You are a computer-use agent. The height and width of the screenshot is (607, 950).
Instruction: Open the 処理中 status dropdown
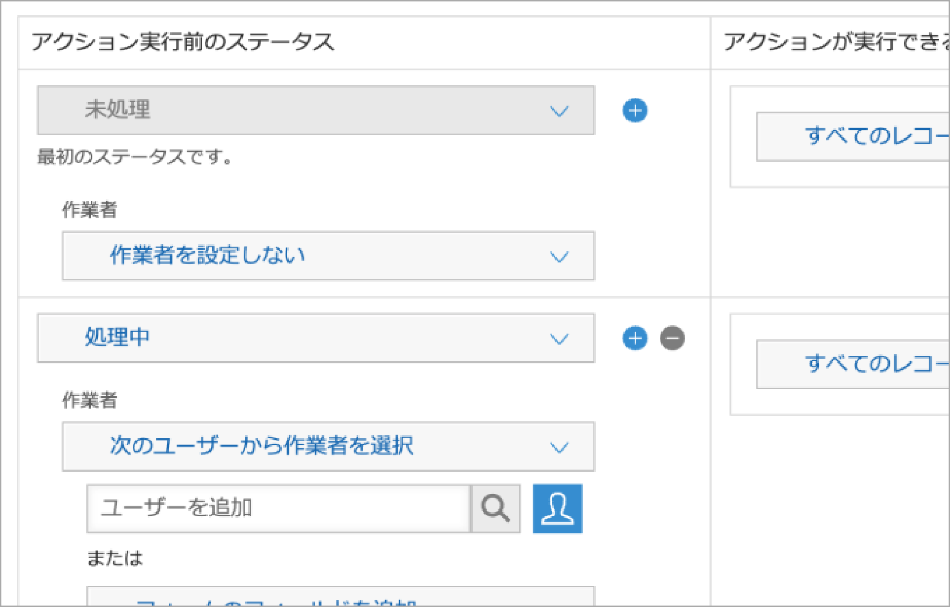315,338
